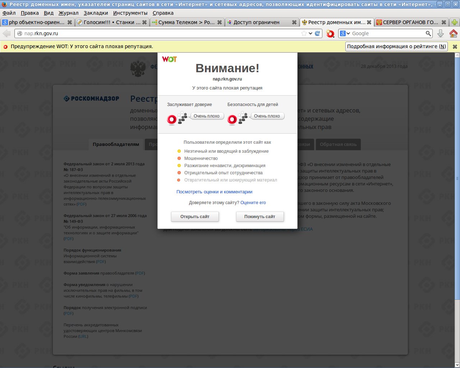Image resolution: width=460 pixels, height=368 pixels.
Task: Open the Файл menu
Action: pos(9,13)
